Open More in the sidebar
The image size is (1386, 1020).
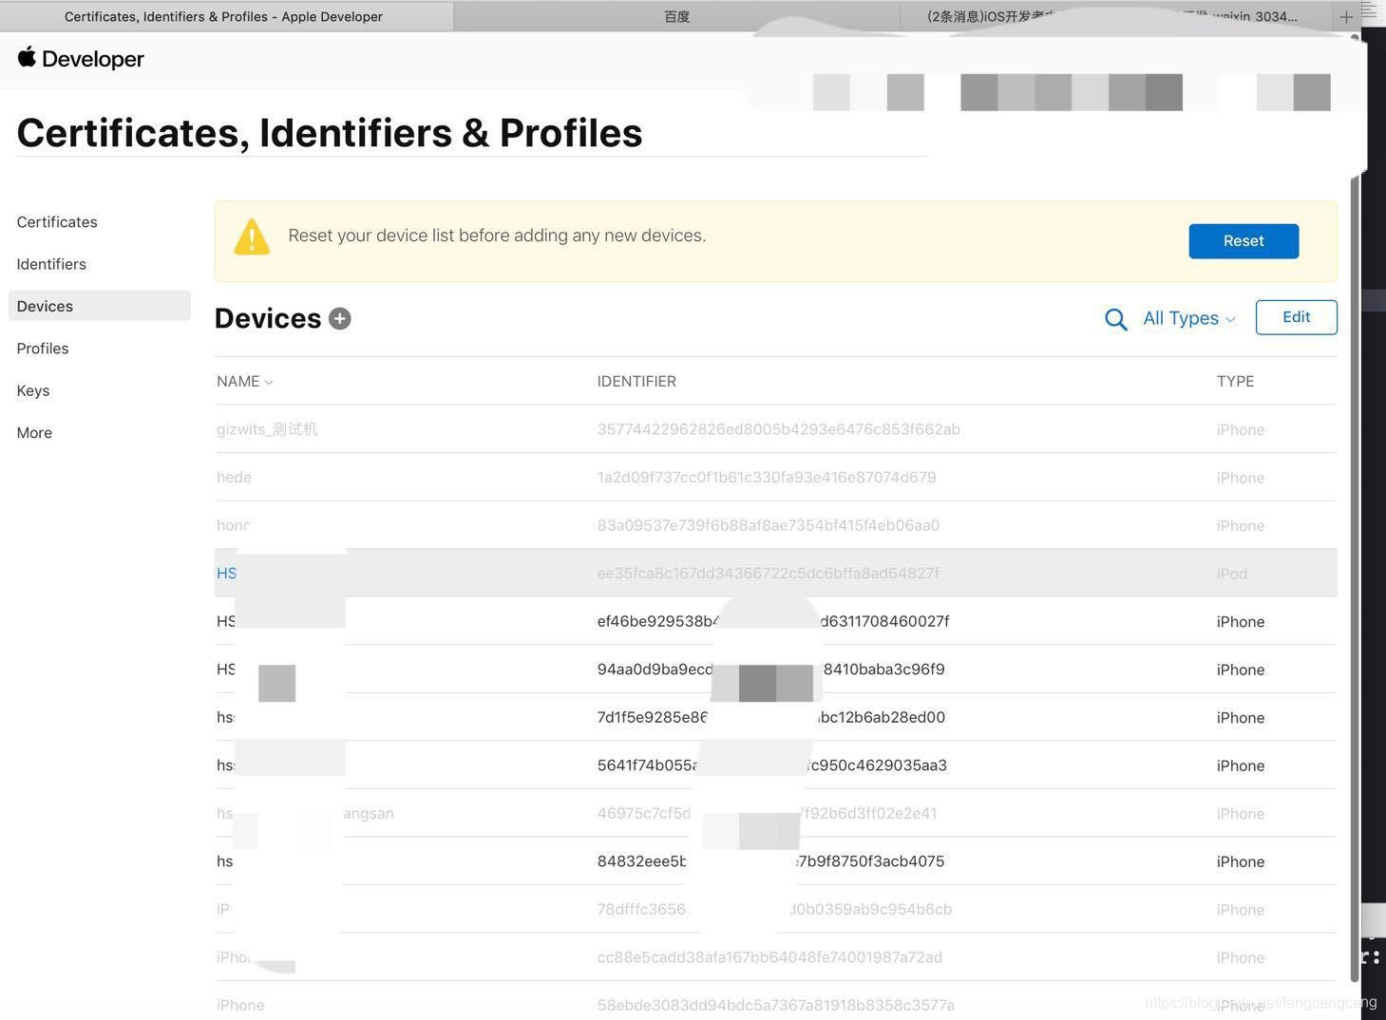[x=34, y=432]
